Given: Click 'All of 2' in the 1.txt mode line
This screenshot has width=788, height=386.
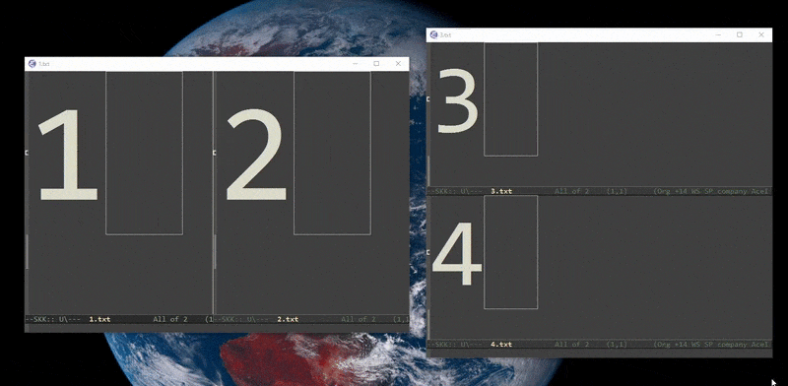Looking at the screenshot, I should (169, 319).
